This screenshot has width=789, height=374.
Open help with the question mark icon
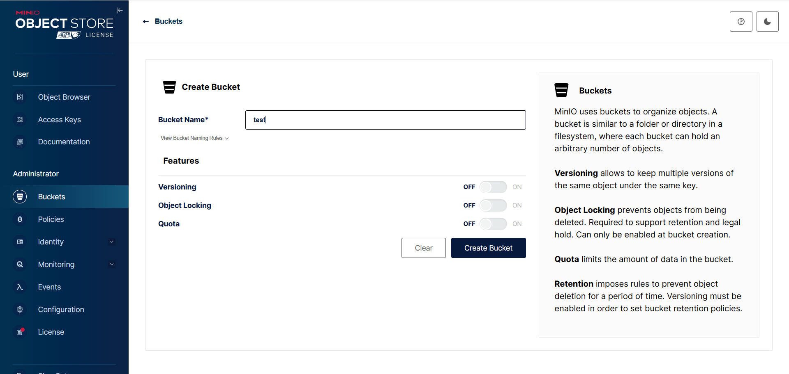741,22
